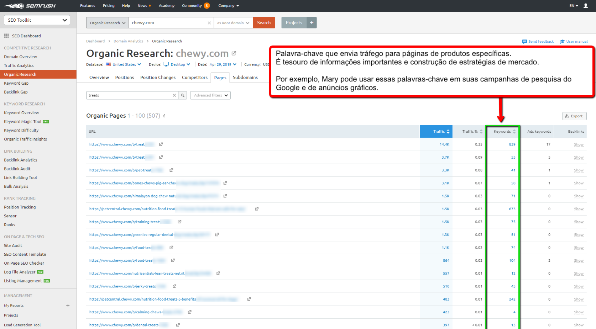Switch to the Position Changes tab
The width and height of the screenshot is (596, 329).
158,78
